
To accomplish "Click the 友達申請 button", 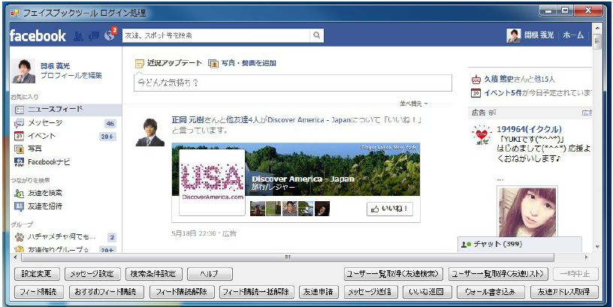I will 319,292.
